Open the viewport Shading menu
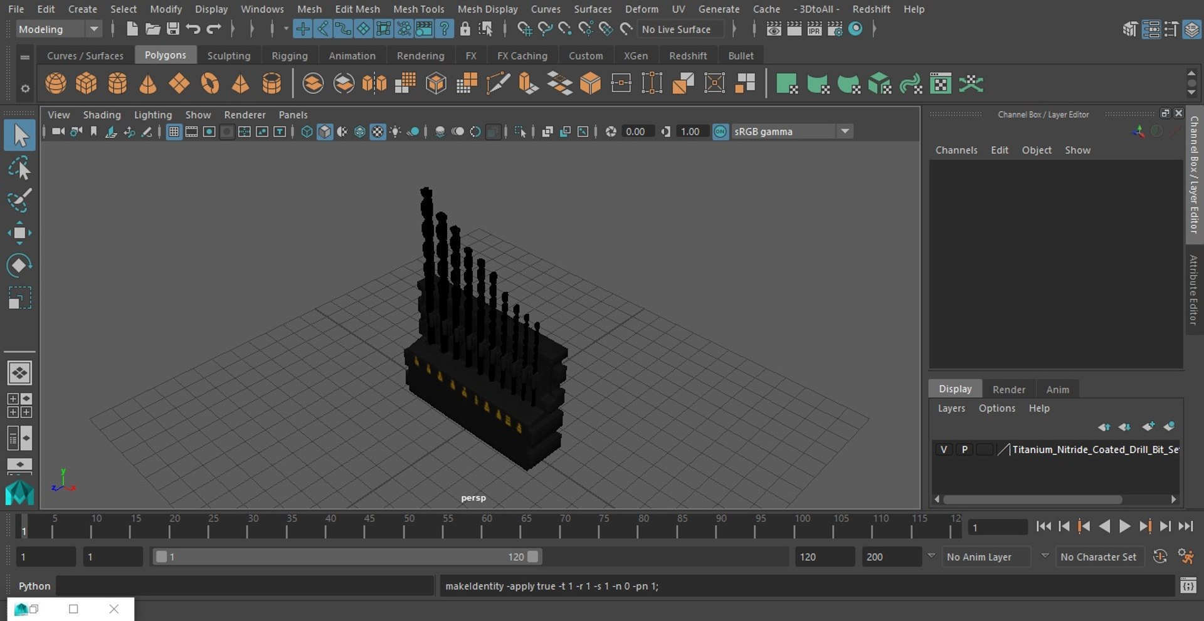 click(x=102, y=115)
